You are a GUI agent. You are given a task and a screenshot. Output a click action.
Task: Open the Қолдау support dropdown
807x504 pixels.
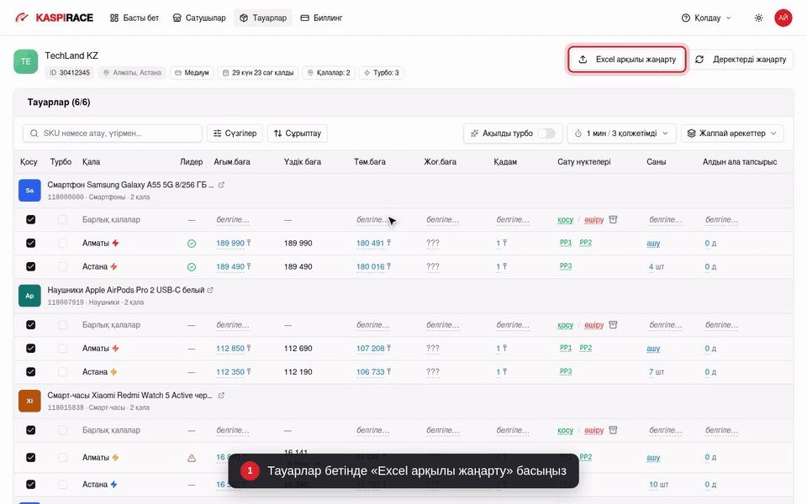pyautogui.click(x=706, y=18)
